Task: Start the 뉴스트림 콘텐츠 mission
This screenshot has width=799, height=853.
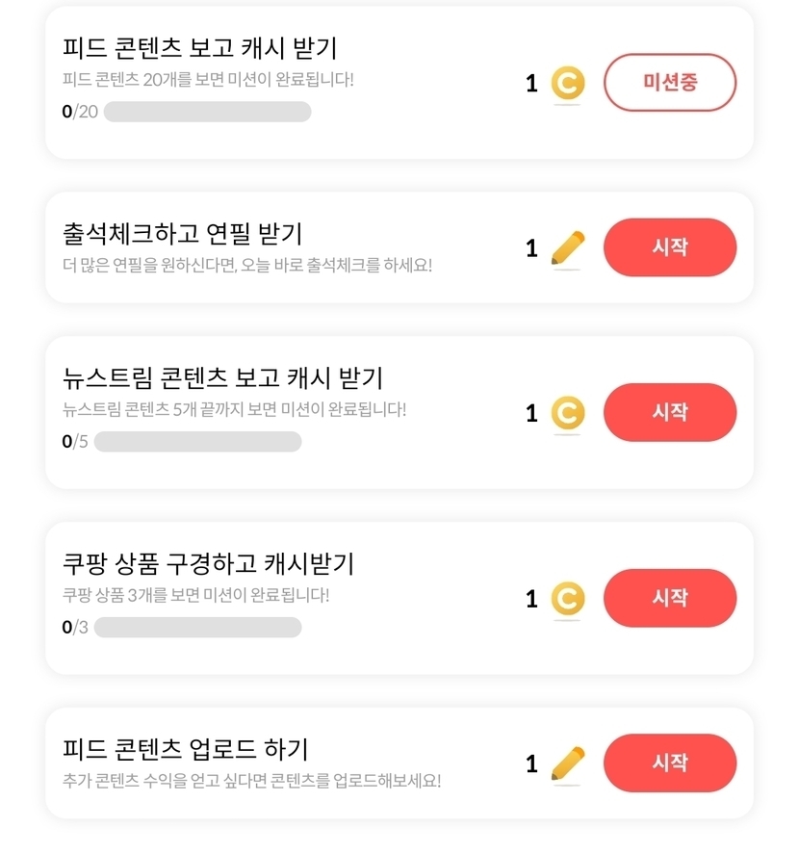Action: tap(669, 412)
